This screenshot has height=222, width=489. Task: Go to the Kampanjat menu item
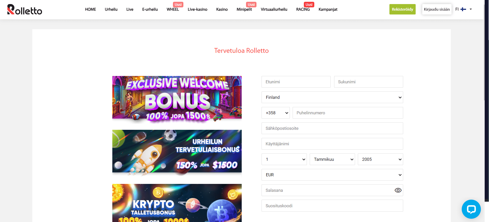tap(328, 9)
